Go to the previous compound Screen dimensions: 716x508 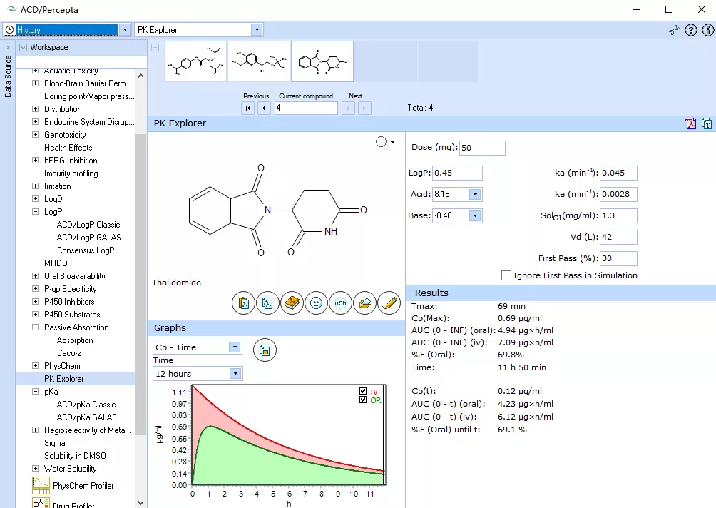click(x=264, y=108)
